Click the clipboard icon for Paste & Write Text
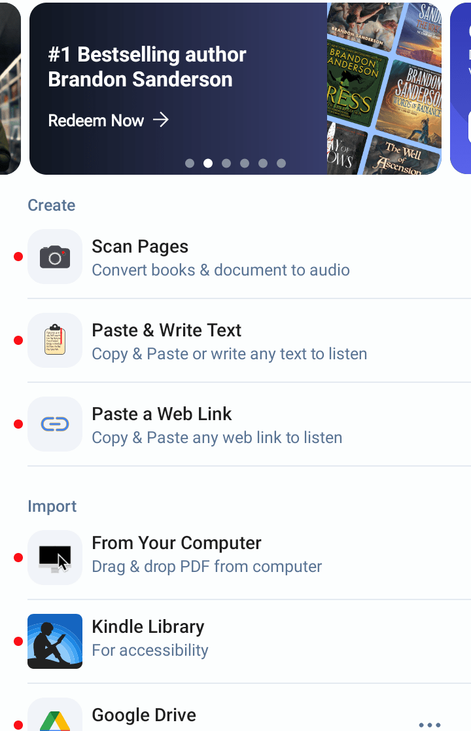This screenshot has height=731, width=471. (55, 340)
